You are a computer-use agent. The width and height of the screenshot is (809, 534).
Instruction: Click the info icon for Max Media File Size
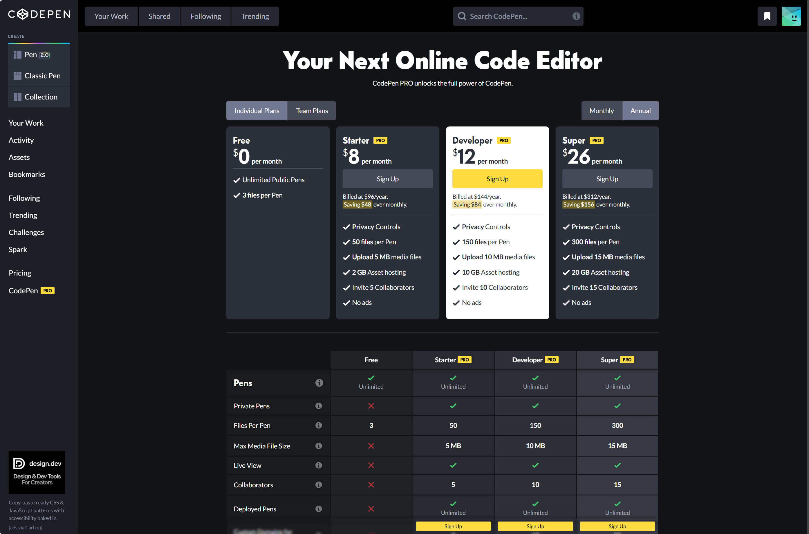319,446
